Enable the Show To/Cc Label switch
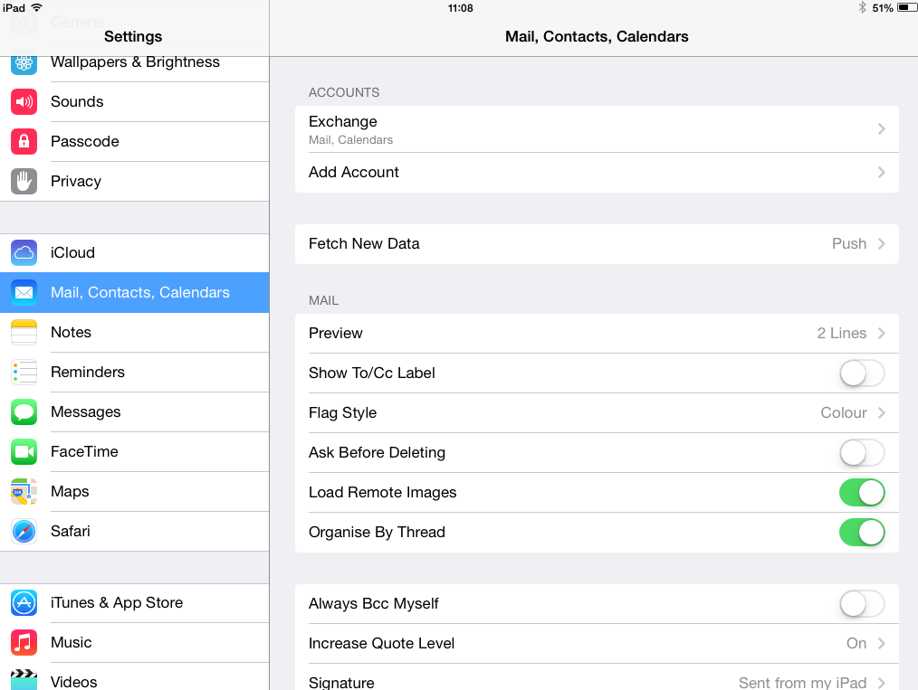 [x=861, y=373]
